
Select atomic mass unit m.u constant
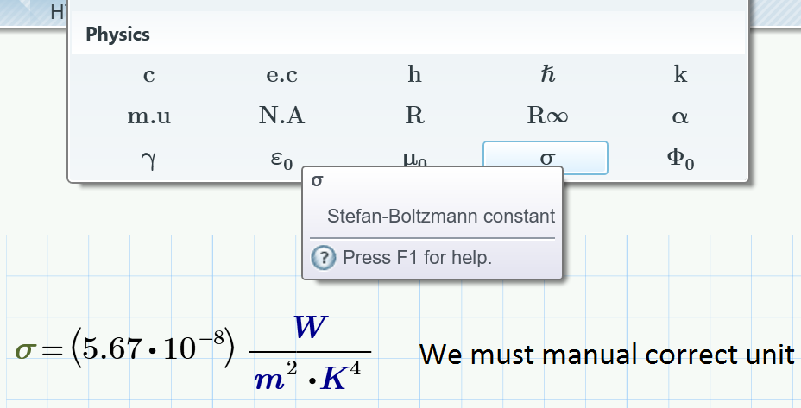(148, 116)
